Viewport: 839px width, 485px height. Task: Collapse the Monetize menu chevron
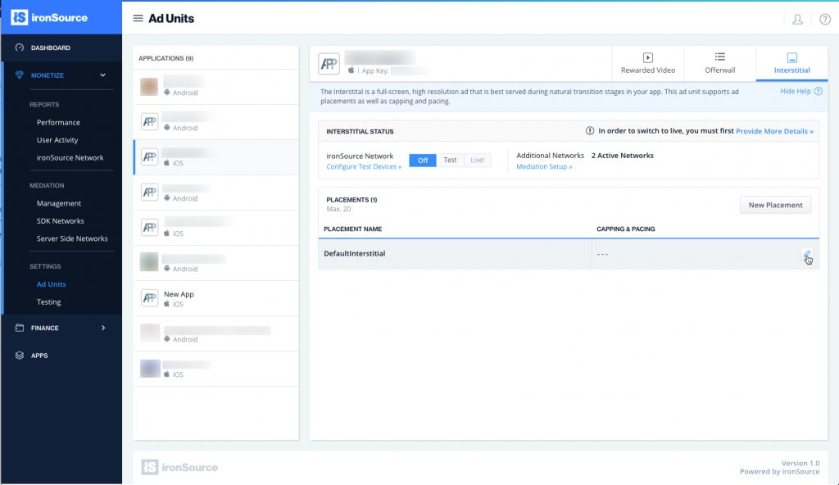pyautogui.click(x=102, y=75)
